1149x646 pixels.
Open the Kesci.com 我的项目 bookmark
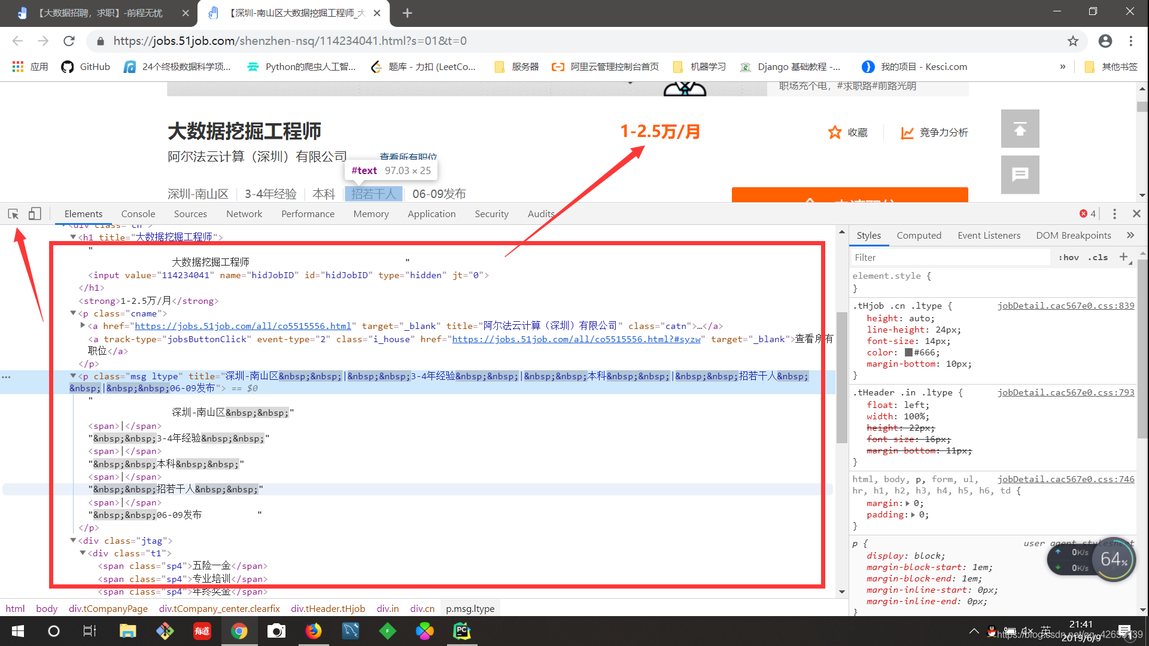point(914,66)
